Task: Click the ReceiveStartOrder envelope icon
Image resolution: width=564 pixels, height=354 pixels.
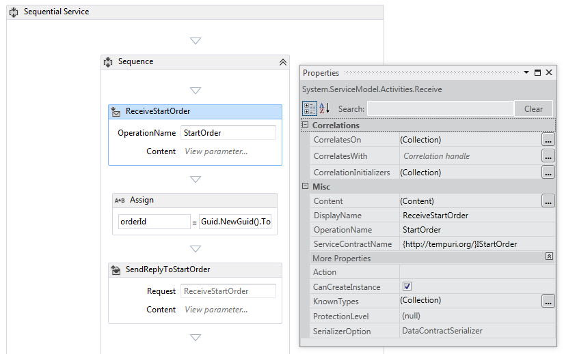Action: point(116,112)
